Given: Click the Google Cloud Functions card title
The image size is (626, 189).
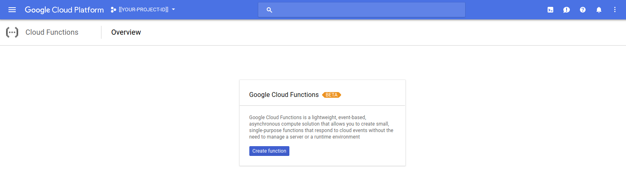Looking at the screenshot, I should coord(284,95).
